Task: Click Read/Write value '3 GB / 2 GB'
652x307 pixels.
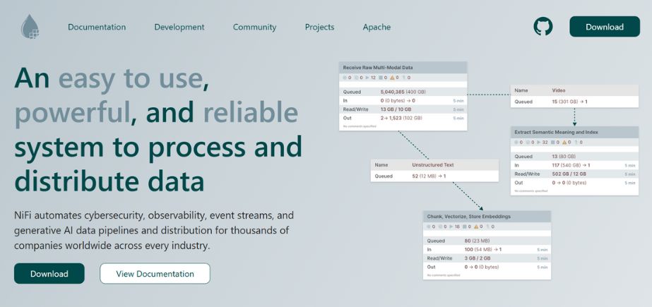Action: pos(478,258)
